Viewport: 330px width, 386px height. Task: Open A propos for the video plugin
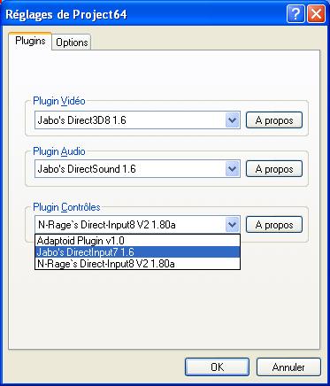274,120
